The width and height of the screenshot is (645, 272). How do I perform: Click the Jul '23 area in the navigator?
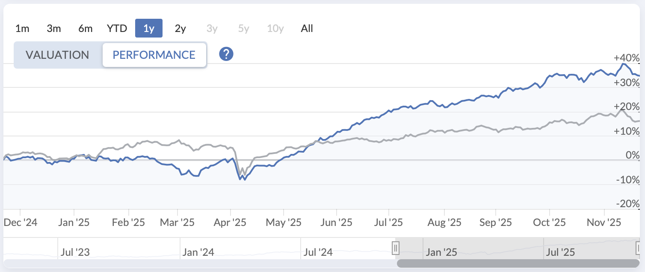click(75, 252)
